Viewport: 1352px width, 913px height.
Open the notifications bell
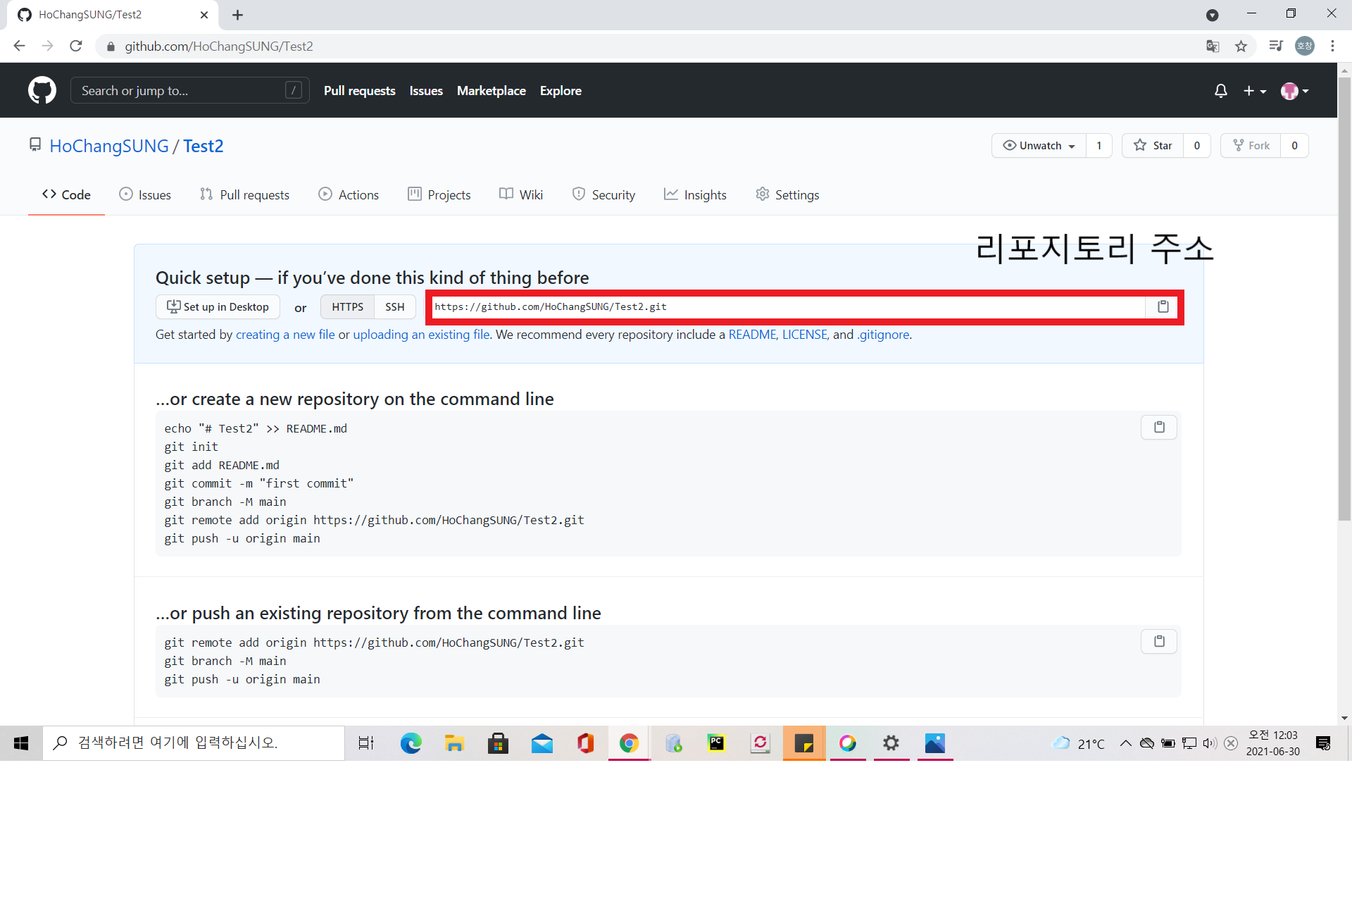click(1220, 91)
